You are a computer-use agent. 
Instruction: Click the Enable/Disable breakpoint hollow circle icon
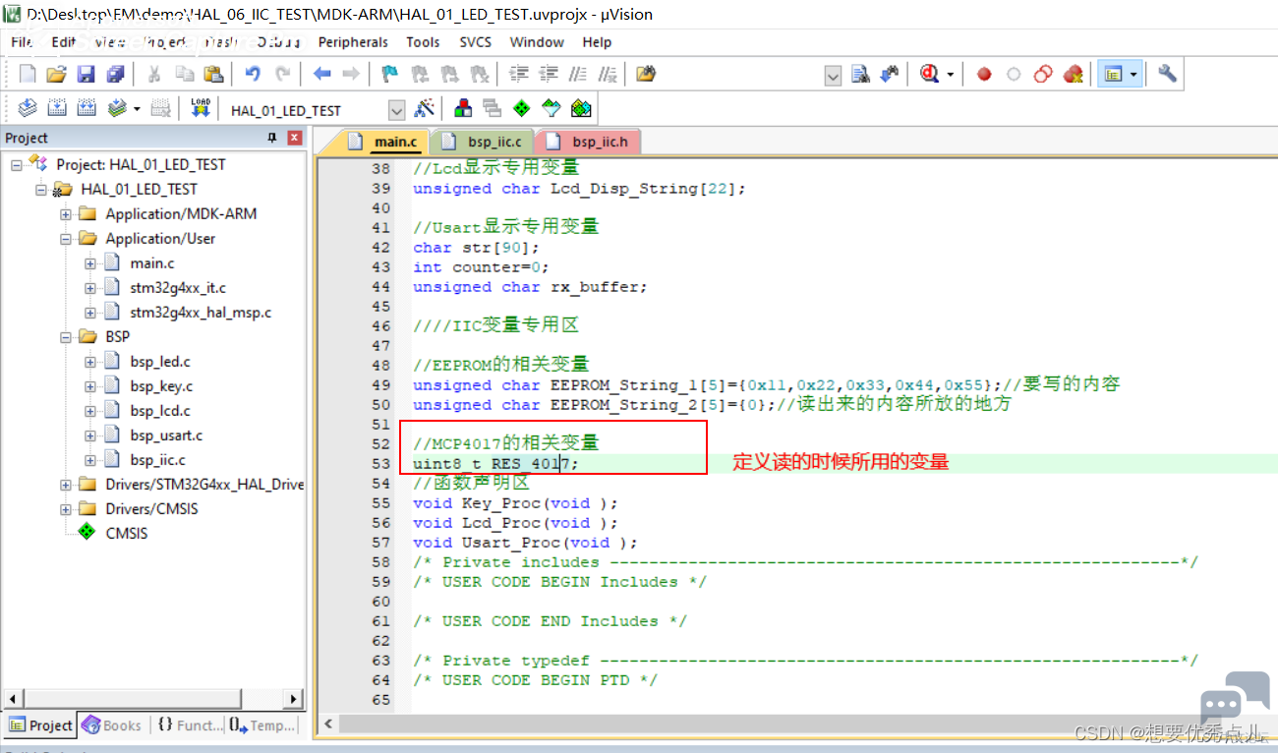1014,74
